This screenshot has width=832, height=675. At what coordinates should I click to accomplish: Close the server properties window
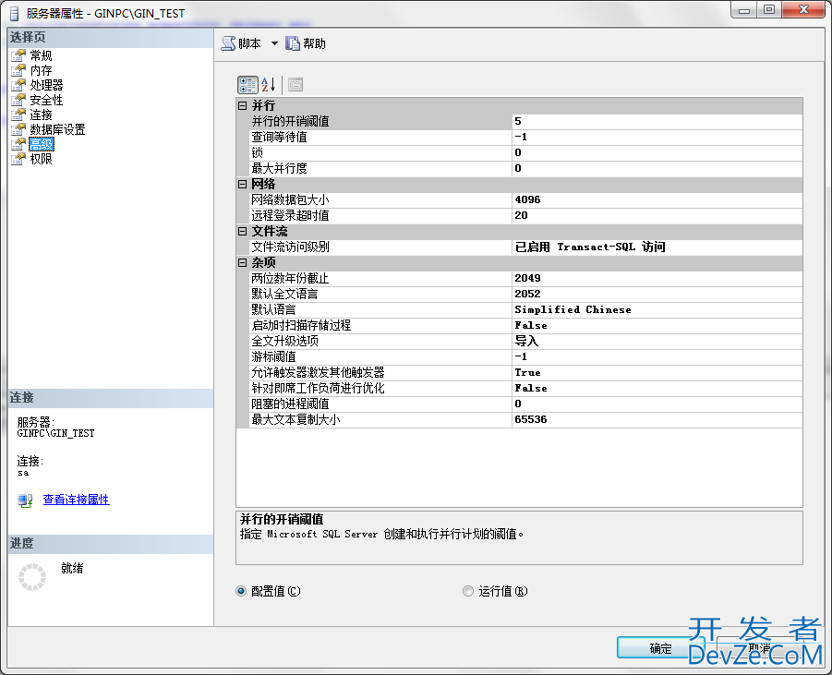point(804,10)
